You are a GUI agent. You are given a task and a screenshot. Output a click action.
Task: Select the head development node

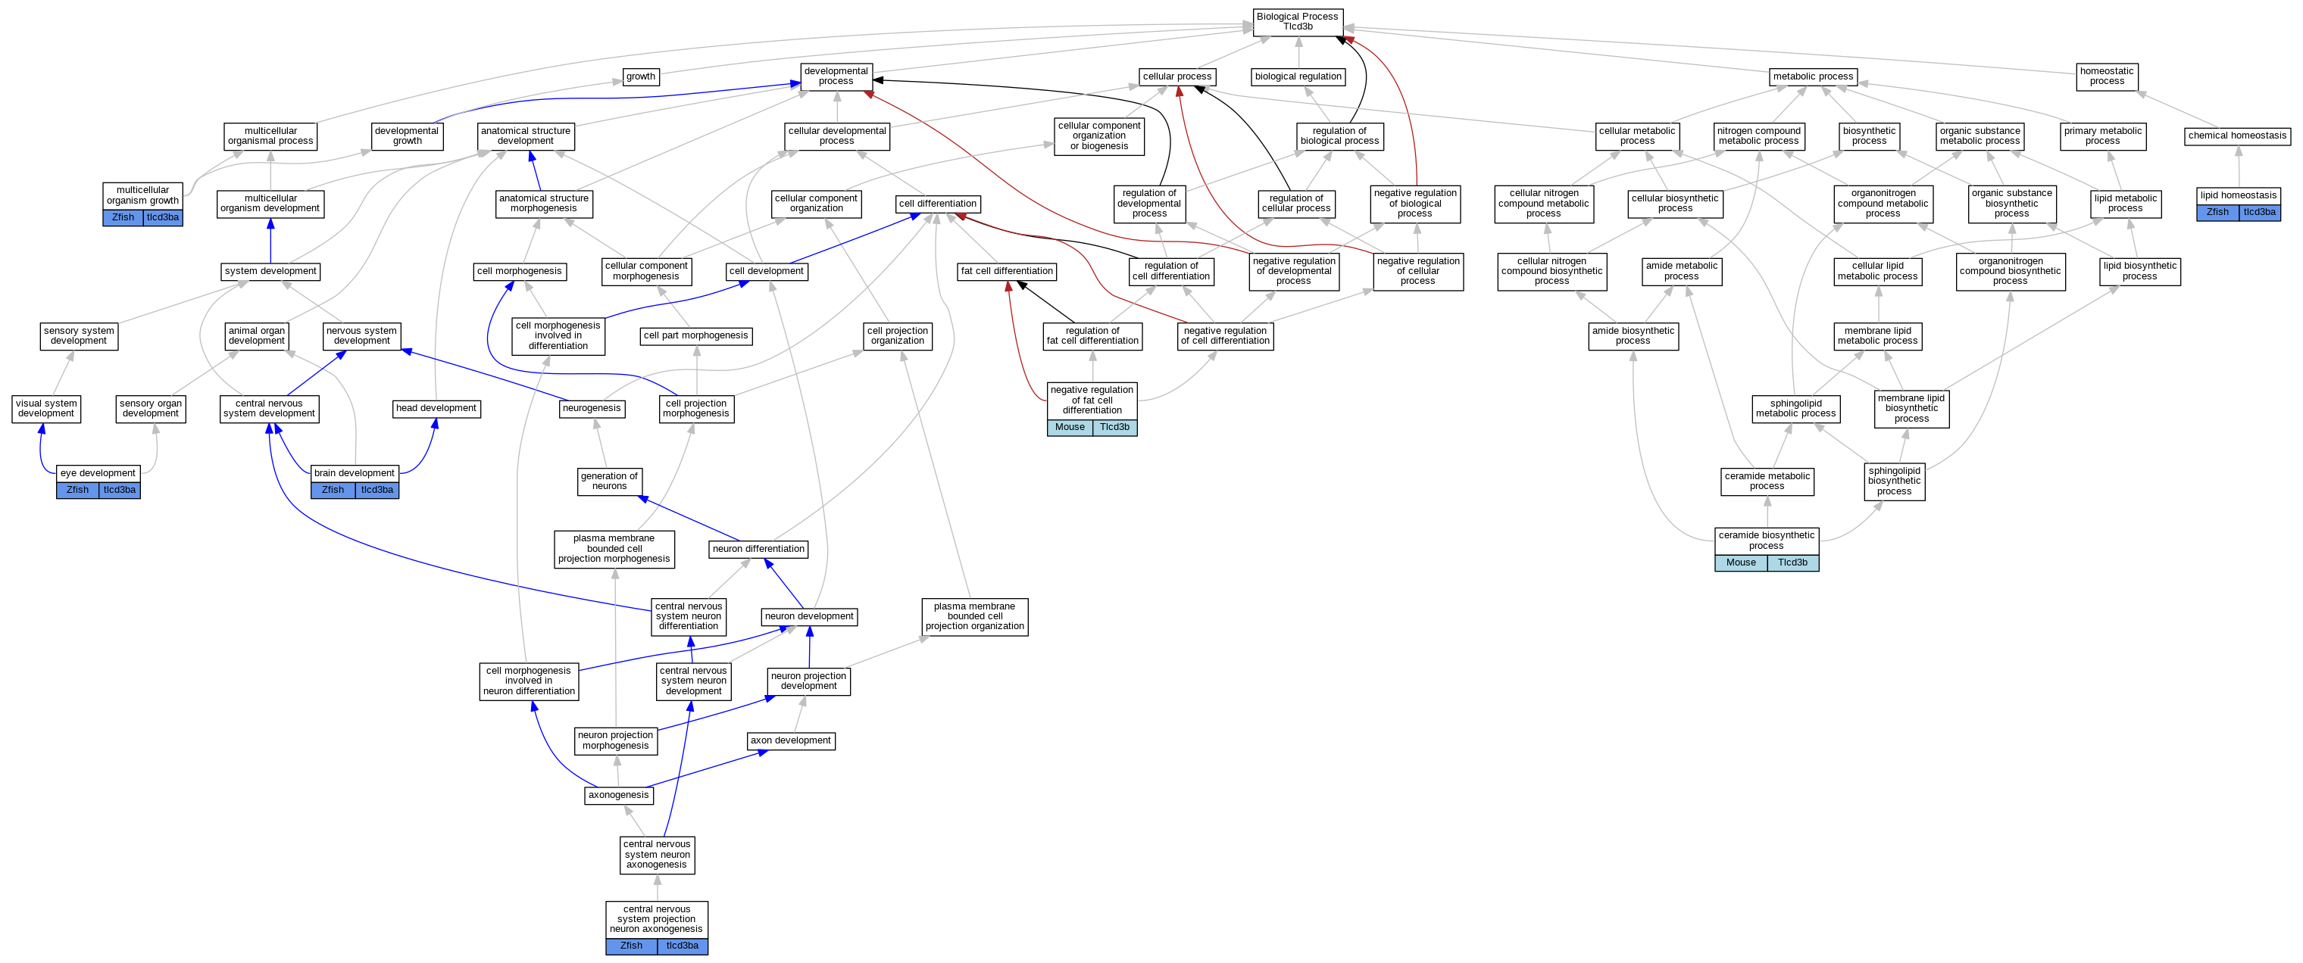(436, 408)
